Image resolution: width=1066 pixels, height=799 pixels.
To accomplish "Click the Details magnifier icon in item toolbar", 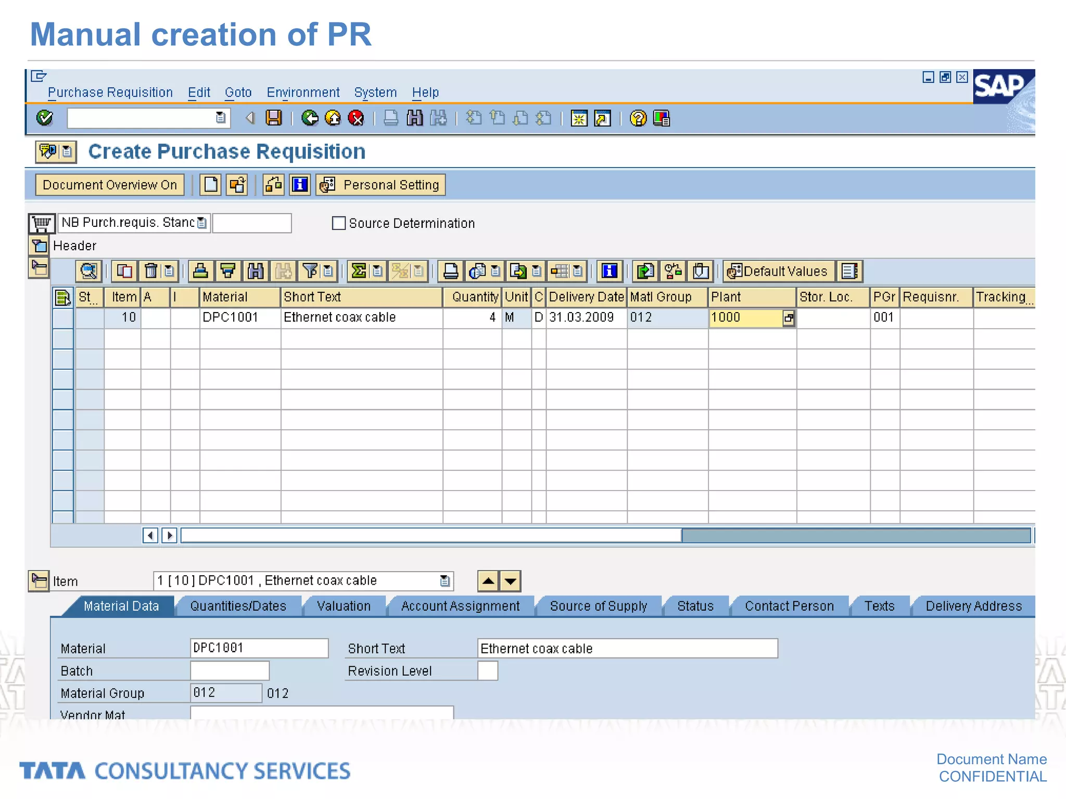I will (88, 271).
